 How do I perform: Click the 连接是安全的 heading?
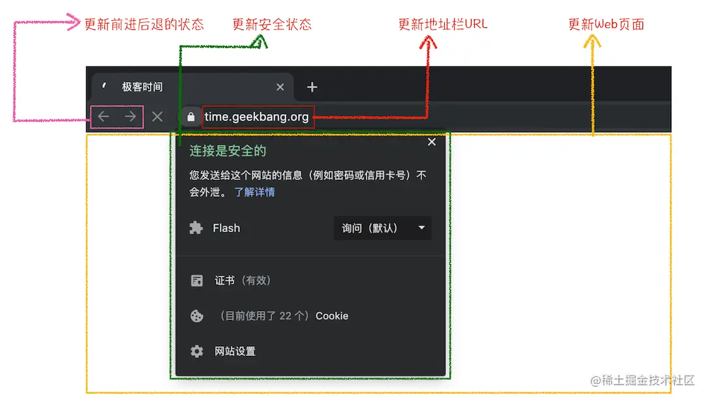coord(228,151)
